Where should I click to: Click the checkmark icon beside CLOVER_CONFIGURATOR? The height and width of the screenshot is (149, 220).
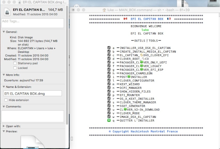pos(109,80)
